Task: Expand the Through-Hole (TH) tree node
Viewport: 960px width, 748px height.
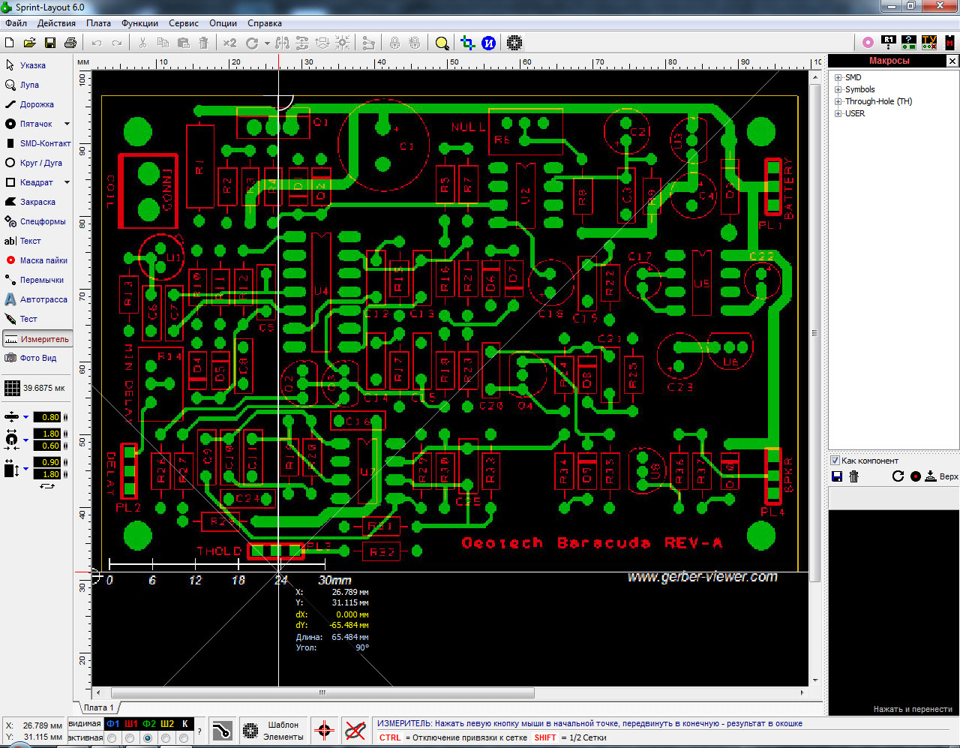Action: 838,101
